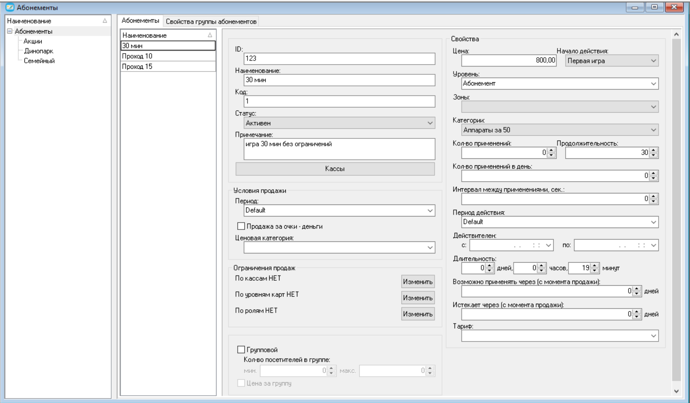Increase the Длительность дней stepper
Viewport: 690px width, 403px height.
point(490,265)
